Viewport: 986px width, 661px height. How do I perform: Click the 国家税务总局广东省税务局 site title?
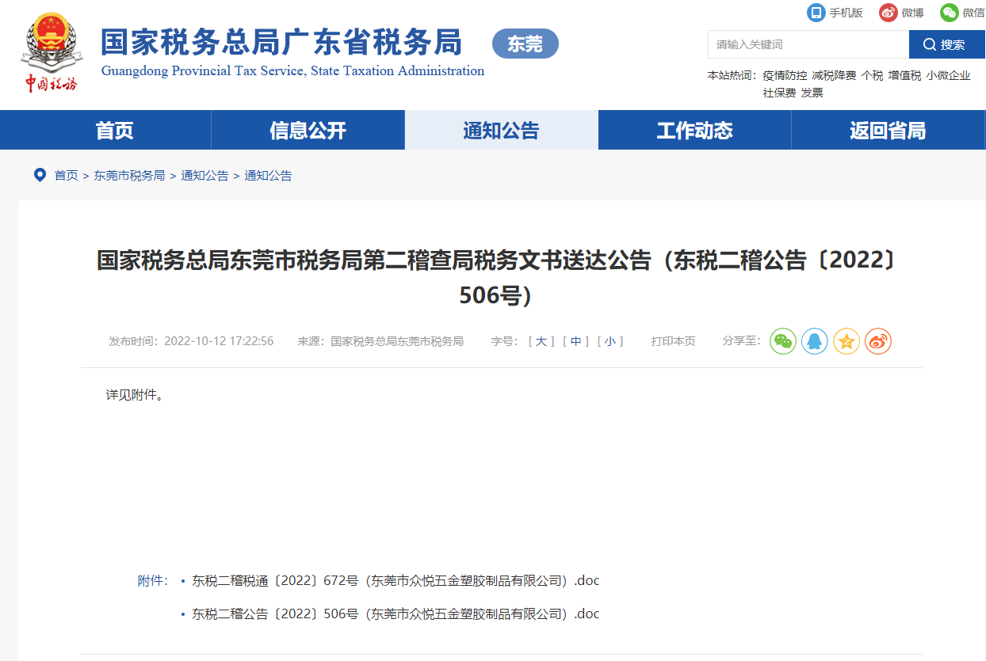[281, 42]
